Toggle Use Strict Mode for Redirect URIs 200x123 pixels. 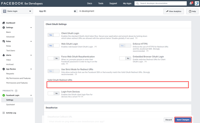point(53,71)
